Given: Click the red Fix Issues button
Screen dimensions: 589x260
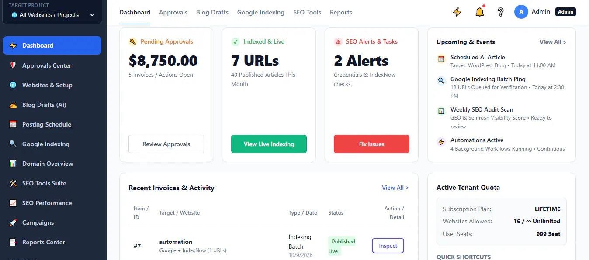Looking at the screenshot, I should tap(371, 144).
